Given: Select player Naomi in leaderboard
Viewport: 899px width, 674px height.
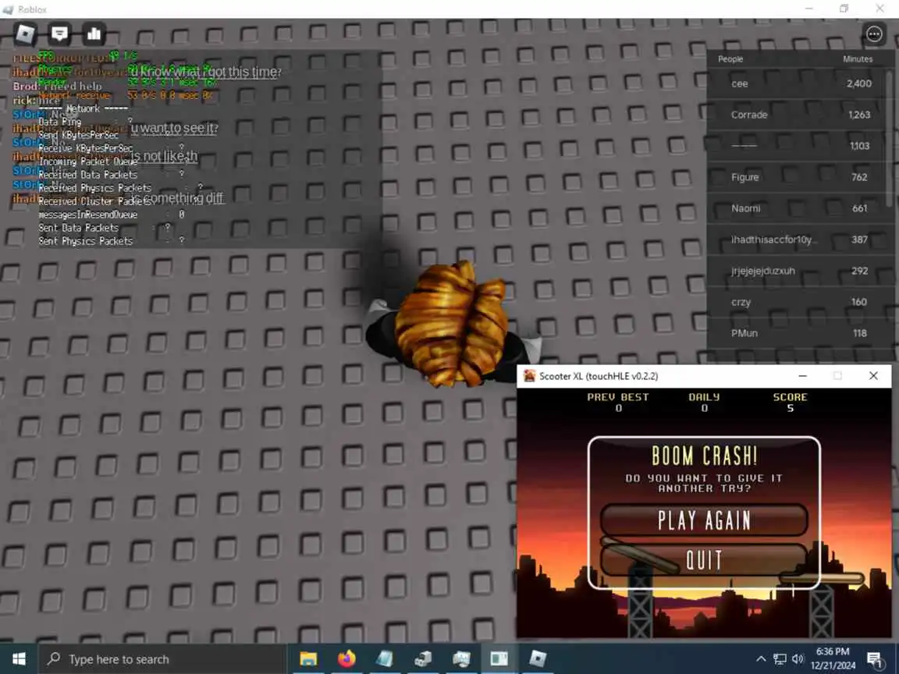Looking at the screenshot, I should (x=797, y=208).
